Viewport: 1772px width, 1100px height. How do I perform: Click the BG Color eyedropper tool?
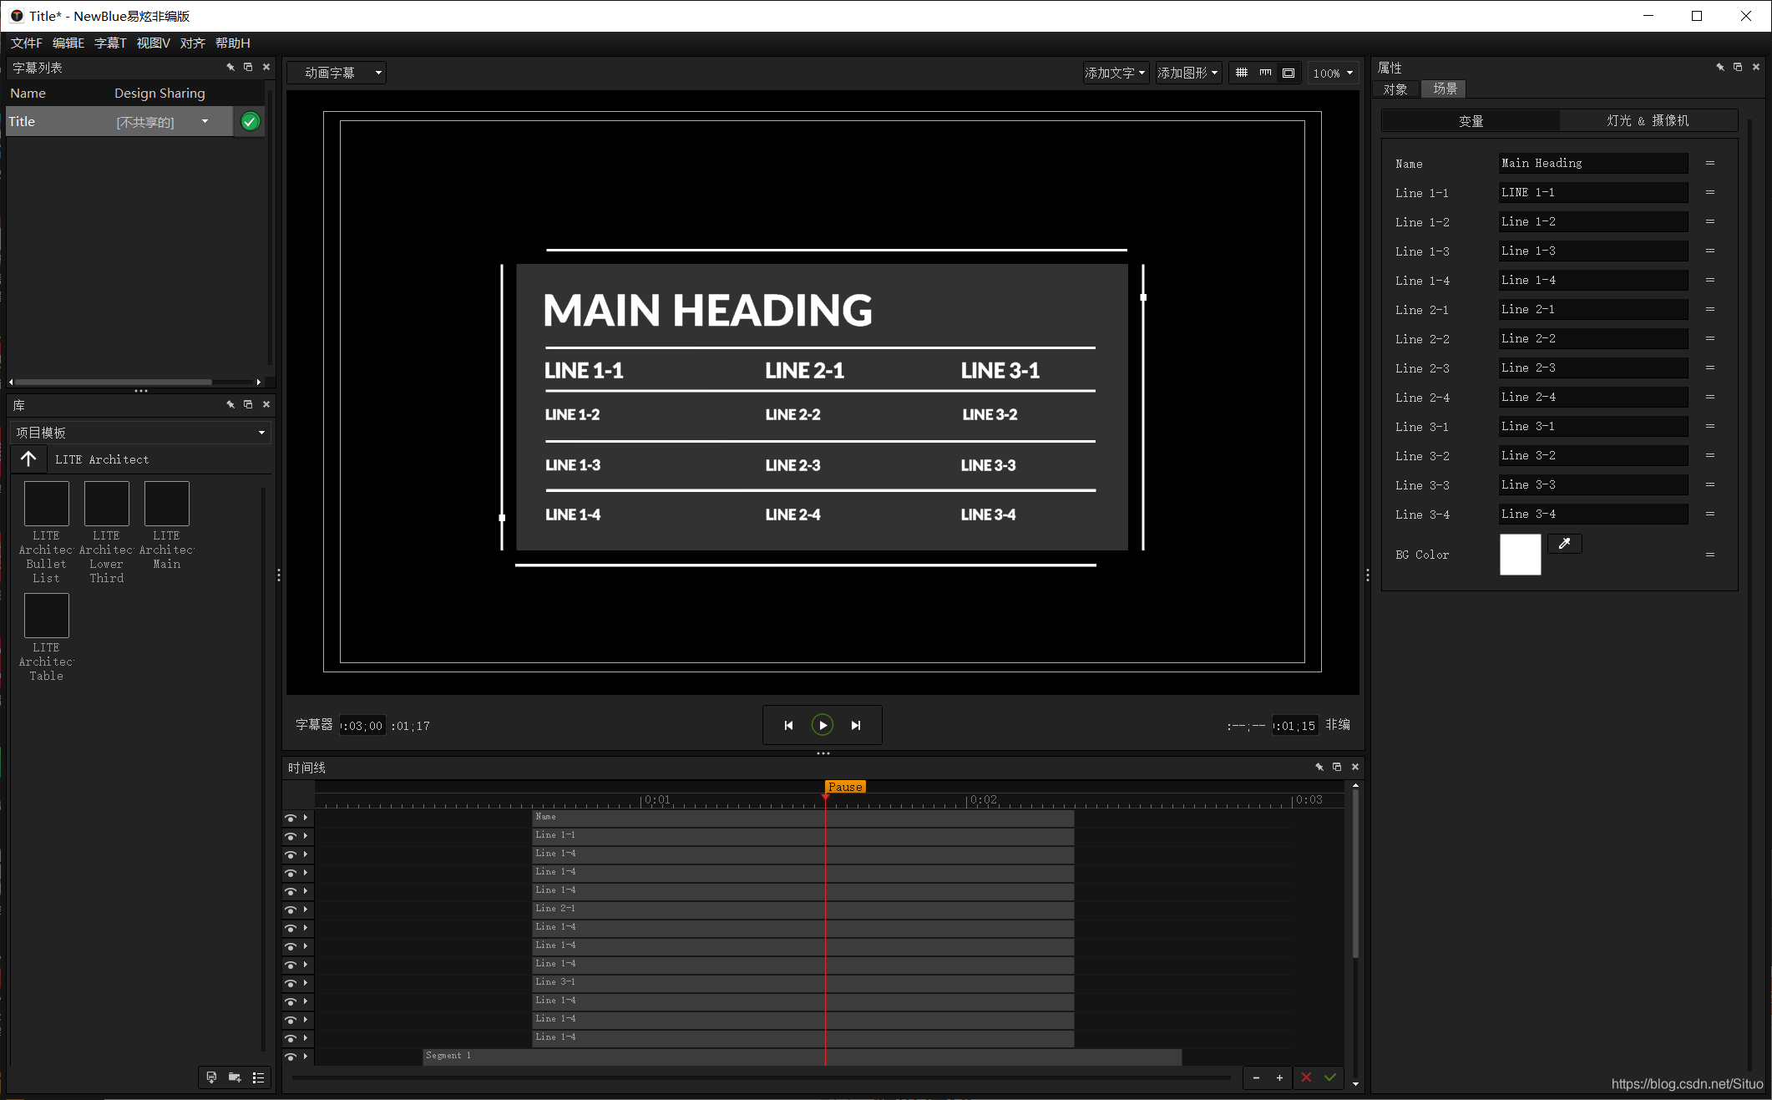click(x=1564, y=544)
